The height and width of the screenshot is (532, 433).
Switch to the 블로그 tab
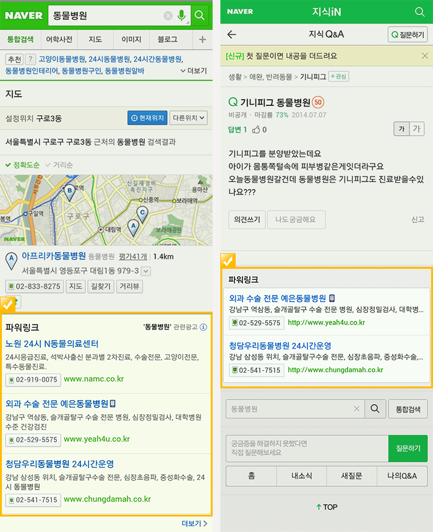[167, 40]
